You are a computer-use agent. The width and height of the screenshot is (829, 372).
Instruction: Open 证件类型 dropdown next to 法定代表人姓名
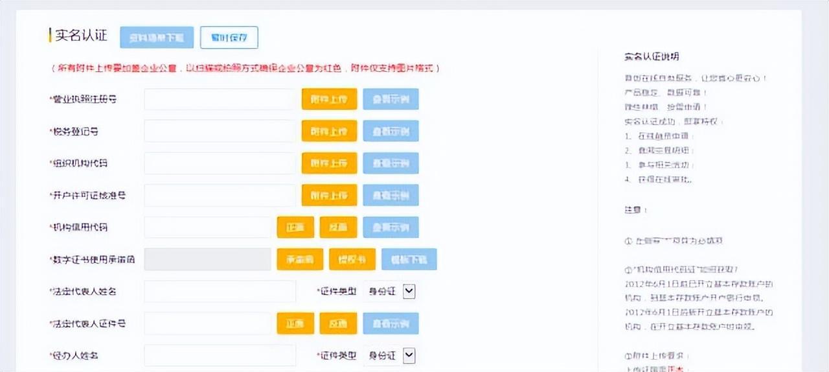[x=409, y=291]
